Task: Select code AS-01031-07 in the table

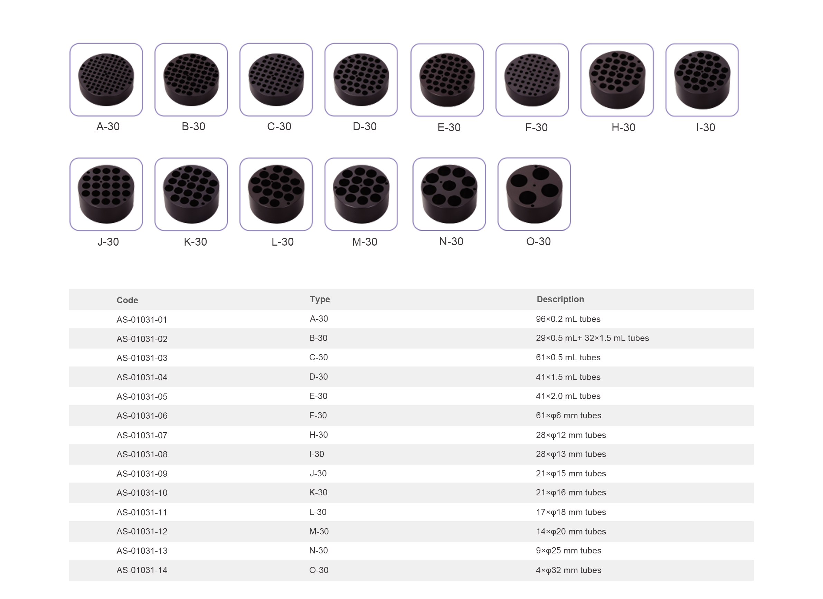Action: coord(142,435)
